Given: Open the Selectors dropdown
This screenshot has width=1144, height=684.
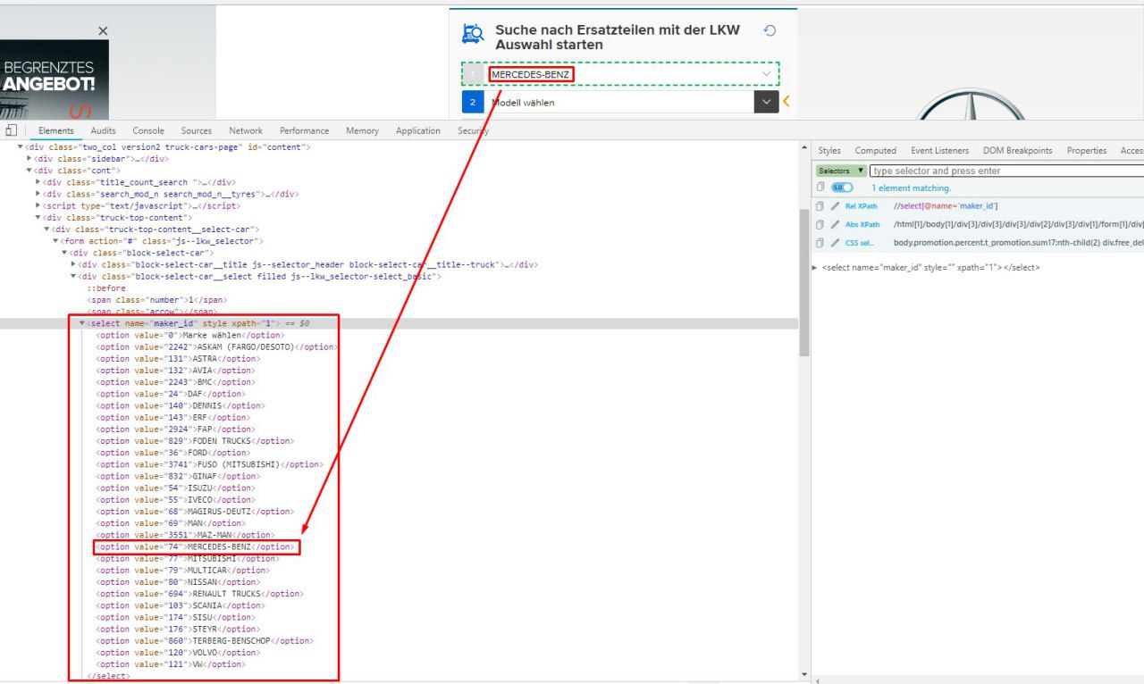Looking at the screenshot, I should click(x=841, y=171).
